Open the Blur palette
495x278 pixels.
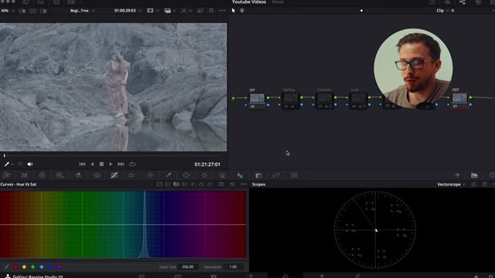point(241,175)
